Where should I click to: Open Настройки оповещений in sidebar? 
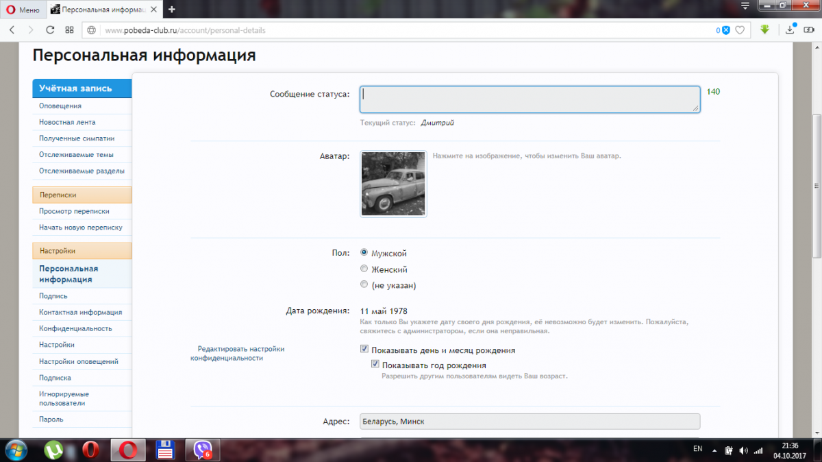[x=79, y=361]
